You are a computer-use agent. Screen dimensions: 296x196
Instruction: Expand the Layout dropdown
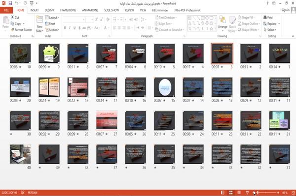(52, 18)
